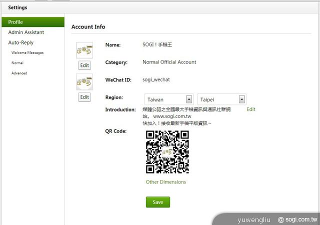This screenshot has height=225, width=320.
Task: Select Welcome Messages under Auto-Reply
Action: pos(27,52)
